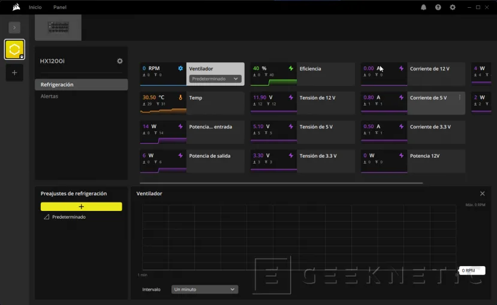Select the Eficiencia sensor tile label
This screenshot has width=497, height=305.
[311, 69]
